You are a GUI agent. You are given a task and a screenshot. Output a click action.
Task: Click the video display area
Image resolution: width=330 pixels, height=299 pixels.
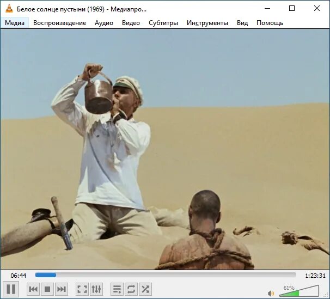(165, 149)
